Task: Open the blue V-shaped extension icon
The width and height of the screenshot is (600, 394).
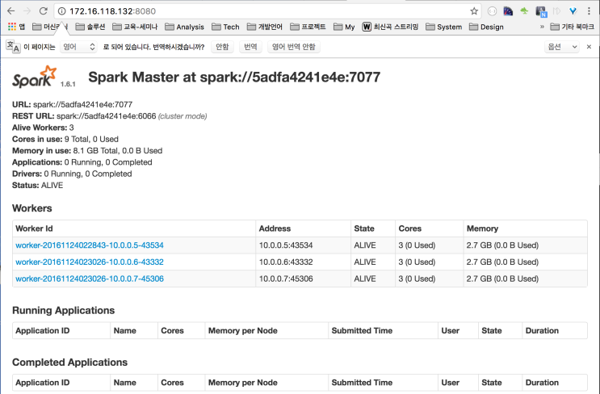Action: point(573,11)
